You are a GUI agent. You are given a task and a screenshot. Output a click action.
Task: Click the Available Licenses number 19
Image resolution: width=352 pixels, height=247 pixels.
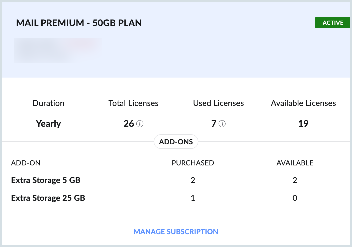coord(303,124)
